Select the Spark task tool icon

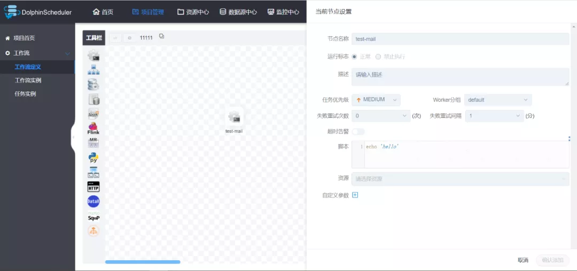coord(93,114)
